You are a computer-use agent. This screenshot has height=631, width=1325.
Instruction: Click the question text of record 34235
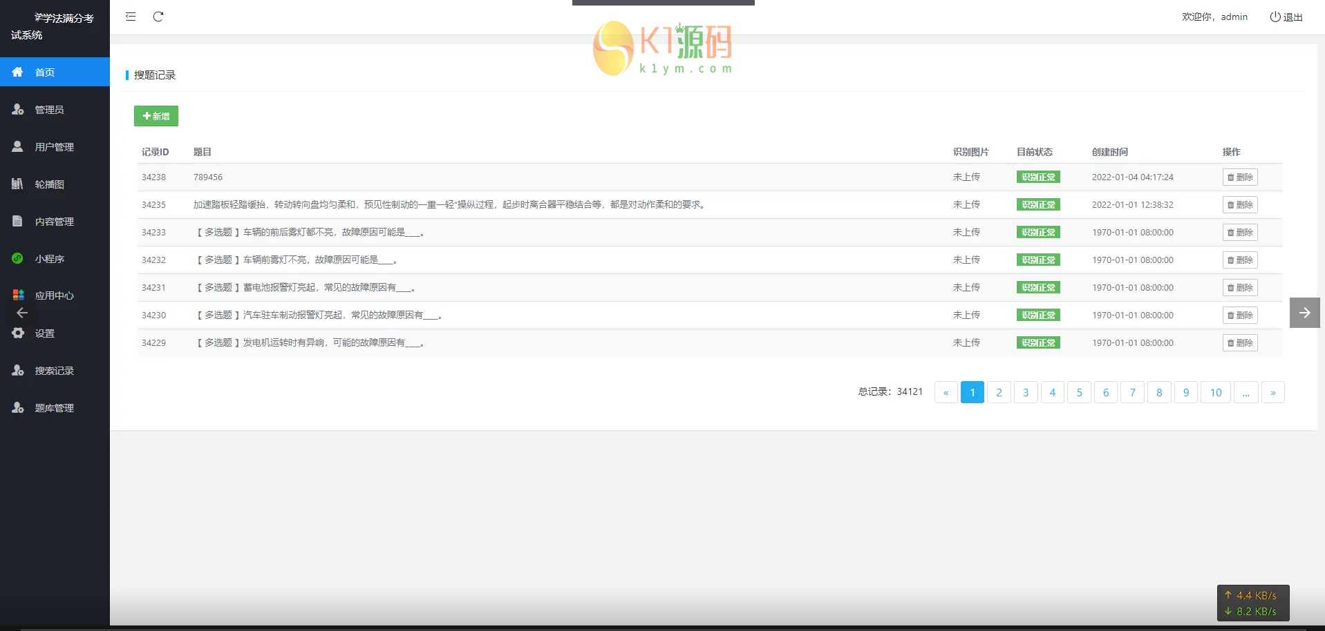pos(451,204)
